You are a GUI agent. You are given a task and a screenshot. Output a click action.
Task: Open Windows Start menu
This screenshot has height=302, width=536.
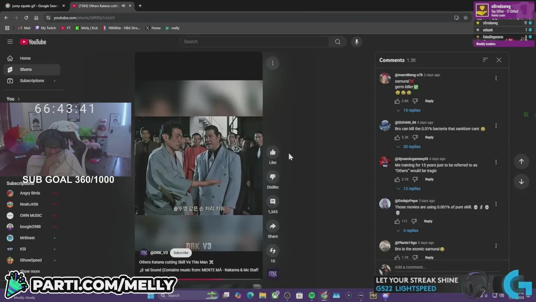(151, 296)
